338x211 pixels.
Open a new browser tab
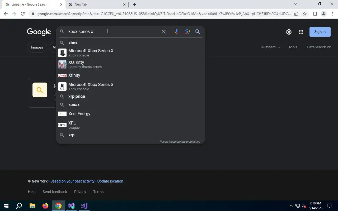pos(134,4)
